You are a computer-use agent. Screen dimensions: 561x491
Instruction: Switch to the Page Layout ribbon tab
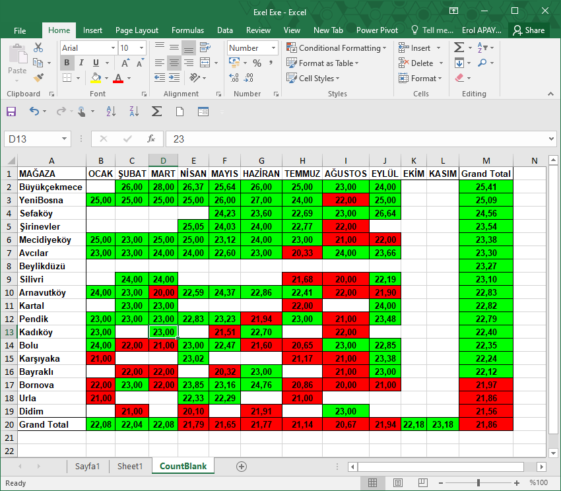pyautogui.click(x=137, y=30)
